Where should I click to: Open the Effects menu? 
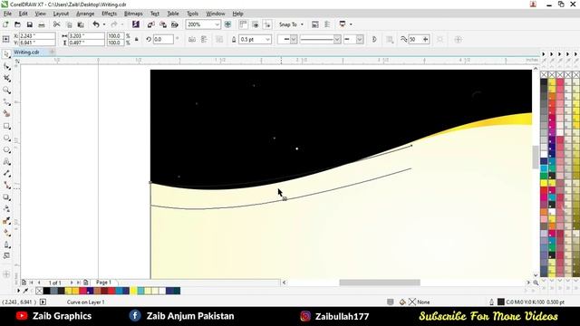[109, 14]
